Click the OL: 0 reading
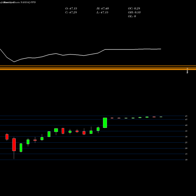 132,16
